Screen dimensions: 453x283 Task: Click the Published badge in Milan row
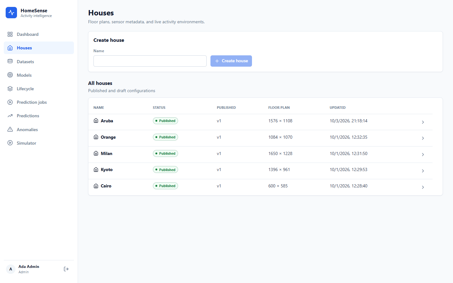point(165,153)
